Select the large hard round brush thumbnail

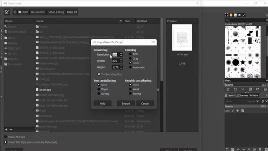pyautogui.click(x=235, y=62)
